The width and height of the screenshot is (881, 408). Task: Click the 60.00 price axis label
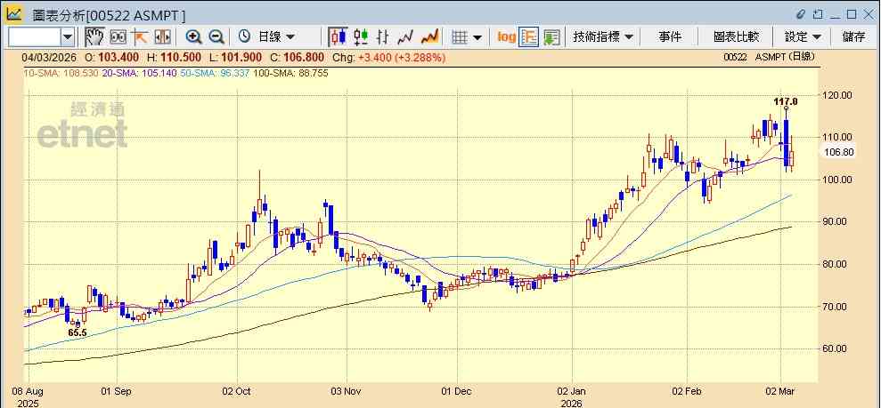(x=836, y=348)
